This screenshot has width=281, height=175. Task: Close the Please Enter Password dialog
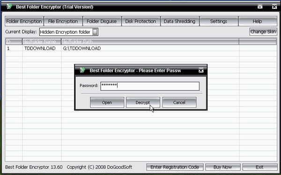tap(201, 70)
